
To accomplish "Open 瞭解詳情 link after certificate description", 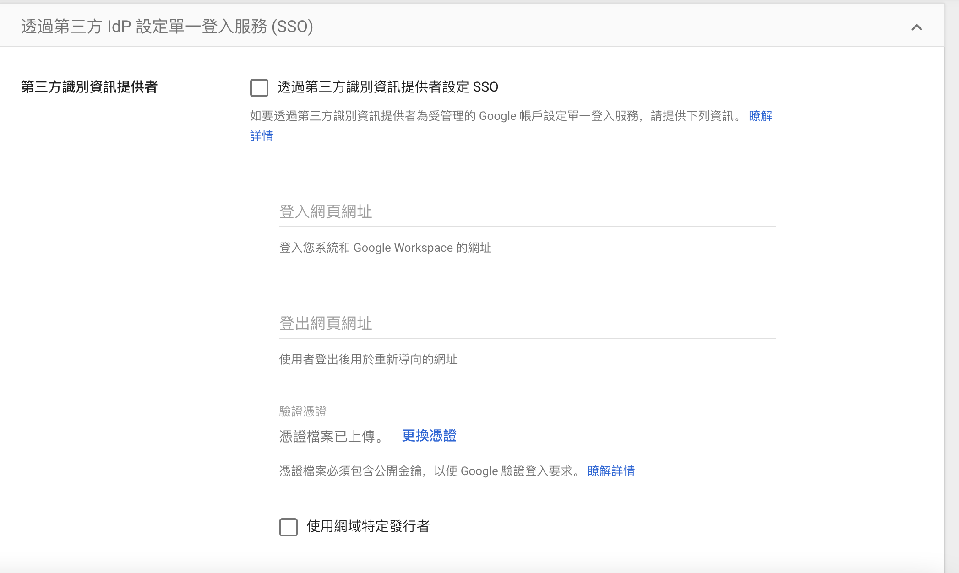I will (611, 471).
